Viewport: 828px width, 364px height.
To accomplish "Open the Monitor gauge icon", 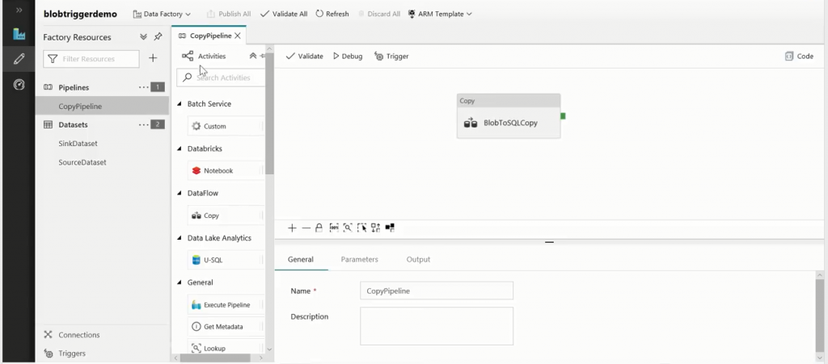I will click(x=19, y=84).
